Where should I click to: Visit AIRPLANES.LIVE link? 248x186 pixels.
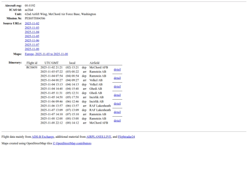pos(99,137)
